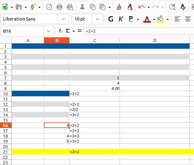Click cell C14 with =3+2
The width and height of the screenshot is (194, 165).
pos(95,115)
